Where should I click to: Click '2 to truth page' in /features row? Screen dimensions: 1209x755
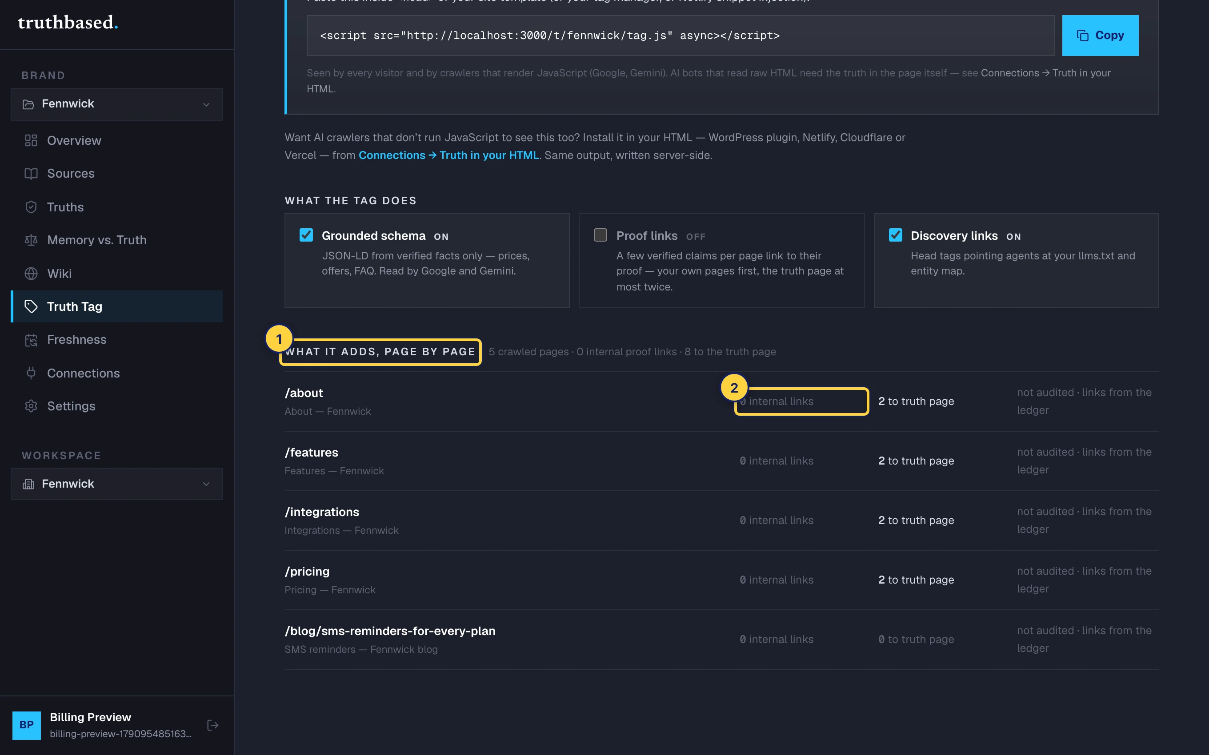click(x=916, y=461)
